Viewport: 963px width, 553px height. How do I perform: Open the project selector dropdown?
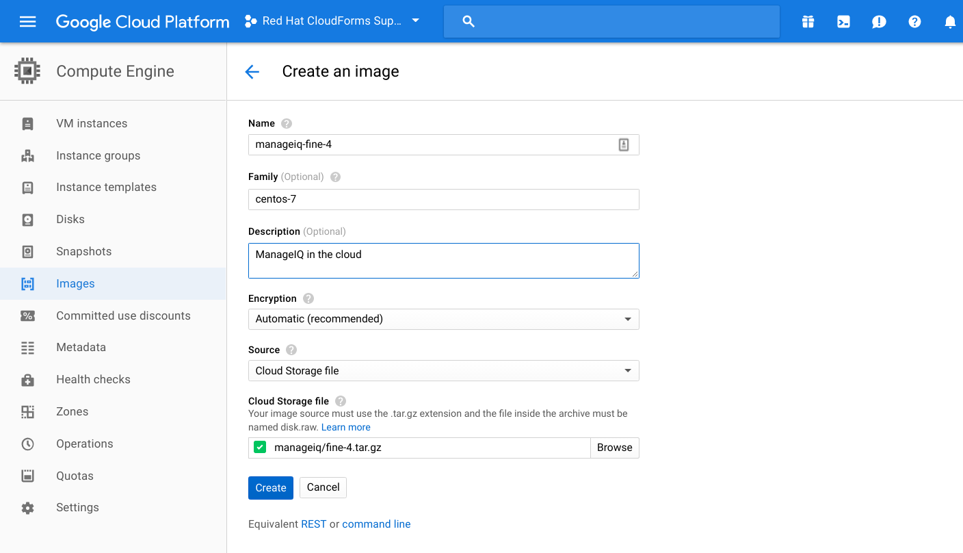click(333, 21)
